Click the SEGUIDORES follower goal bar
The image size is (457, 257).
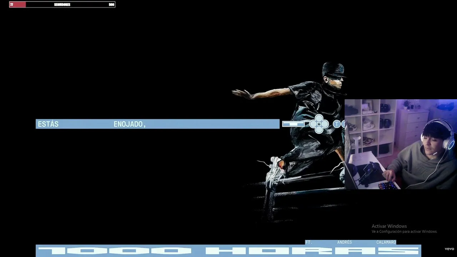click(x=62, y=5)
